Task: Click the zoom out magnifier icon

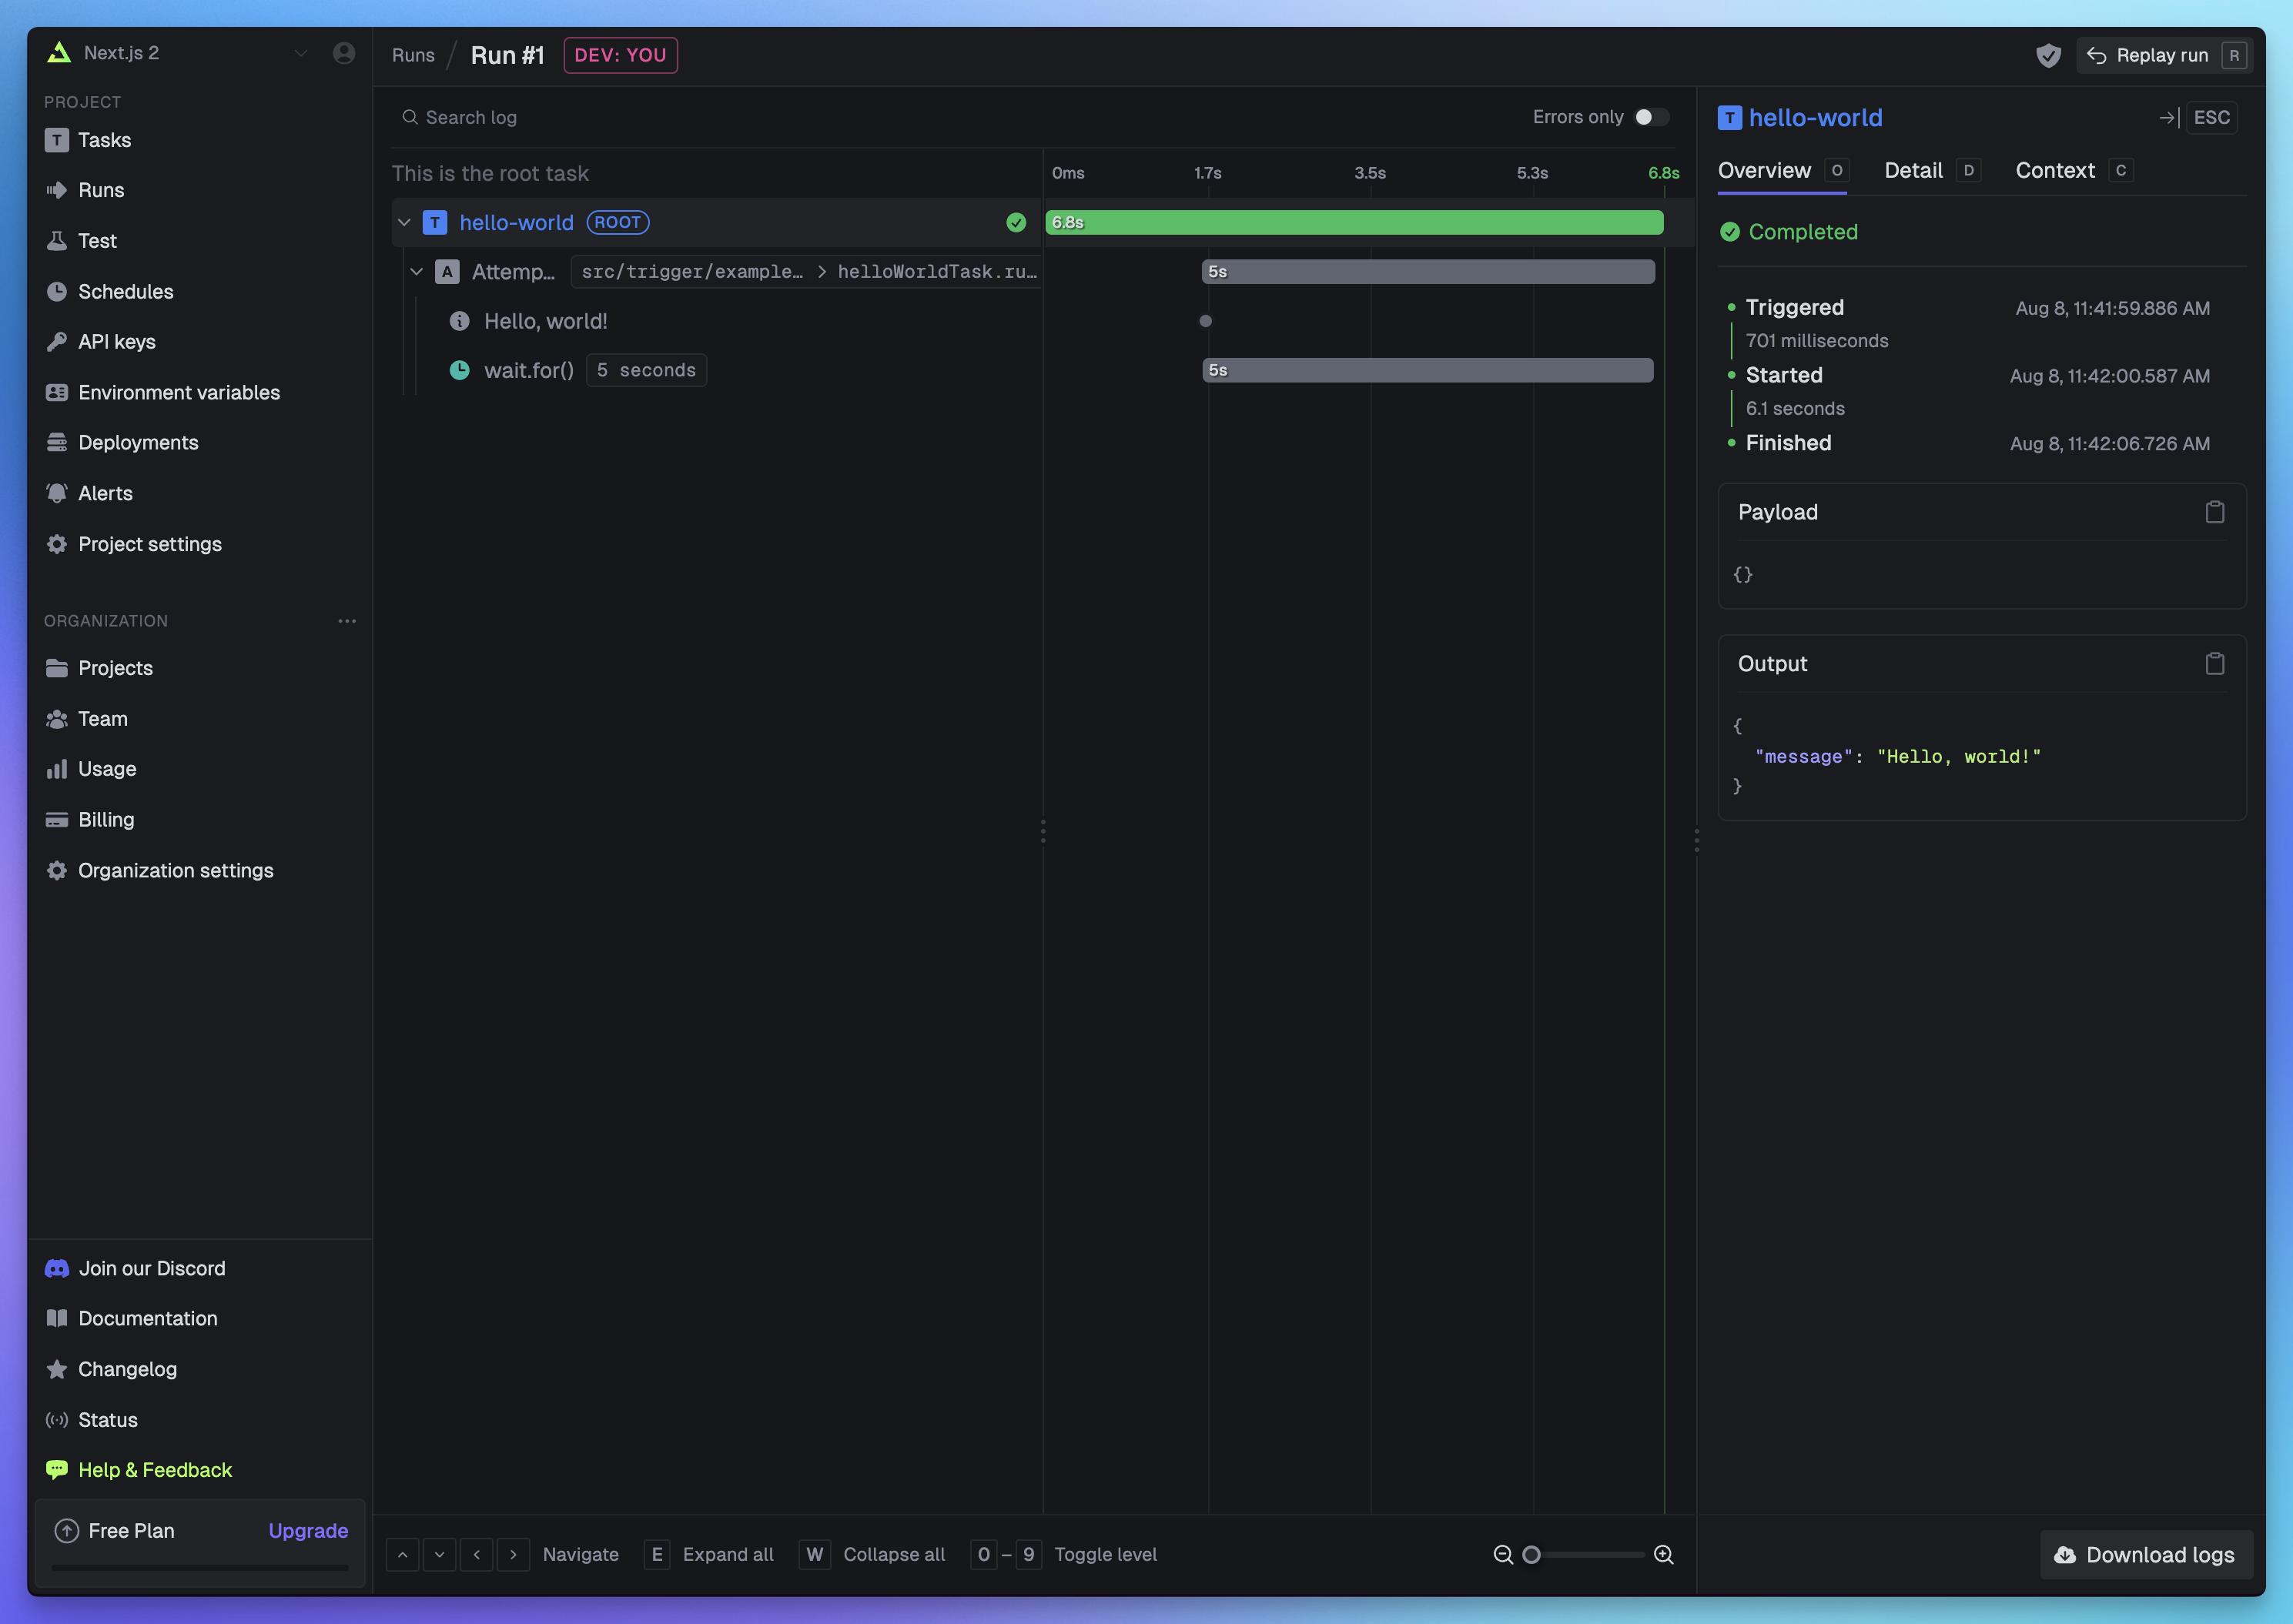Action: click(x=1503, y=1554)
